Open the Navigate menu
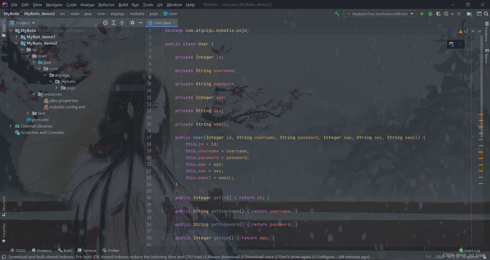The width and height of the screenshot is (490, 260). pos(54,5)
